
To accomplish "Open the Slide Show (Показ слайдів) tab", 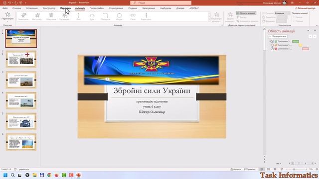I will click(97, 8).
